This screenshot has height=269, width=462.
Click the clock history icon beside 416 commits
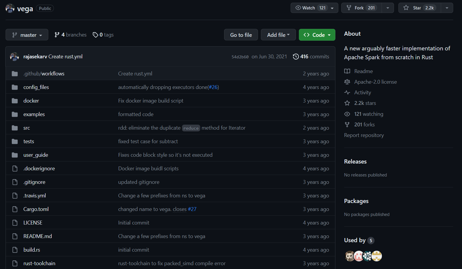(x=296, y=57)
